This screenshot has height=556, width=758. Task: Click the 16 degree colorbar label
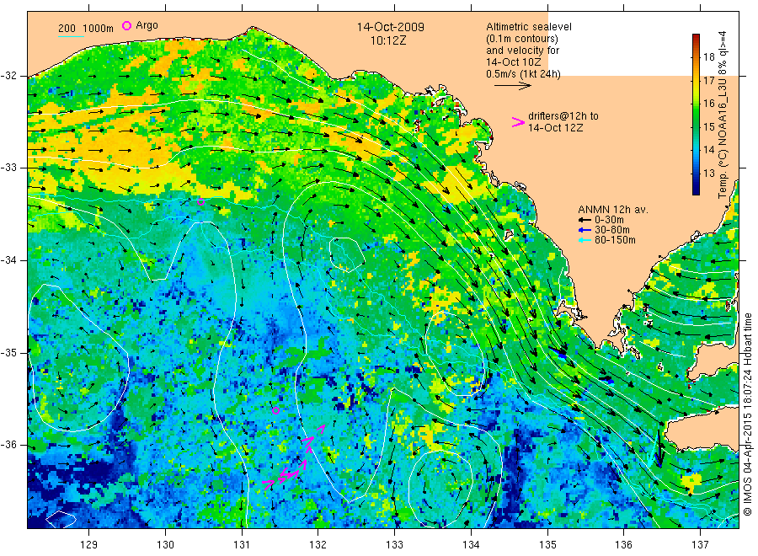click(708, 104)
